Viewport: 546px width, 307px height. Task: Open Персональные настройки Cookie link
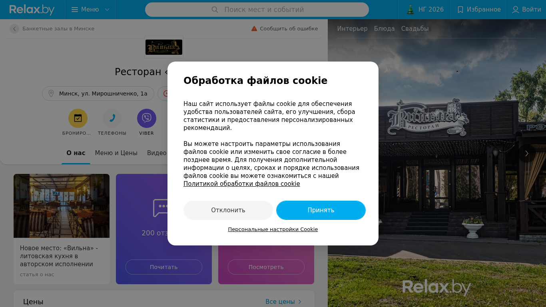273,229
